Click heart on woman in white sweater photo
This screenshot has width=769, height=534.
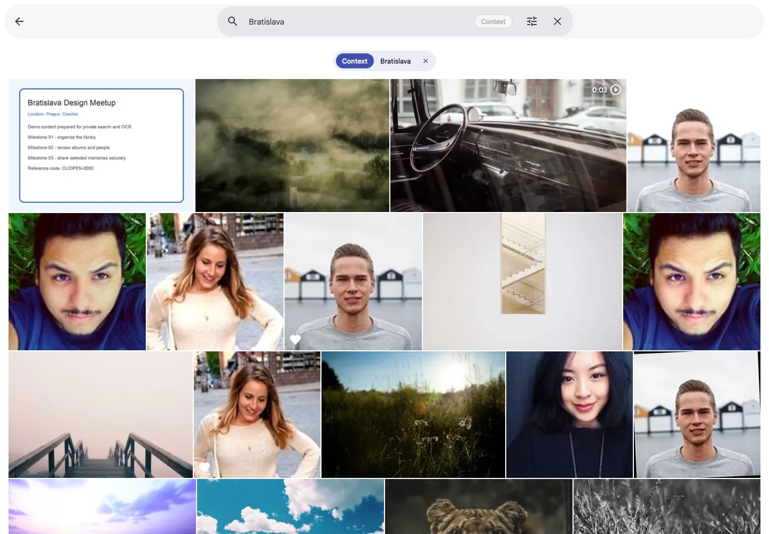(x=205, y=467)
